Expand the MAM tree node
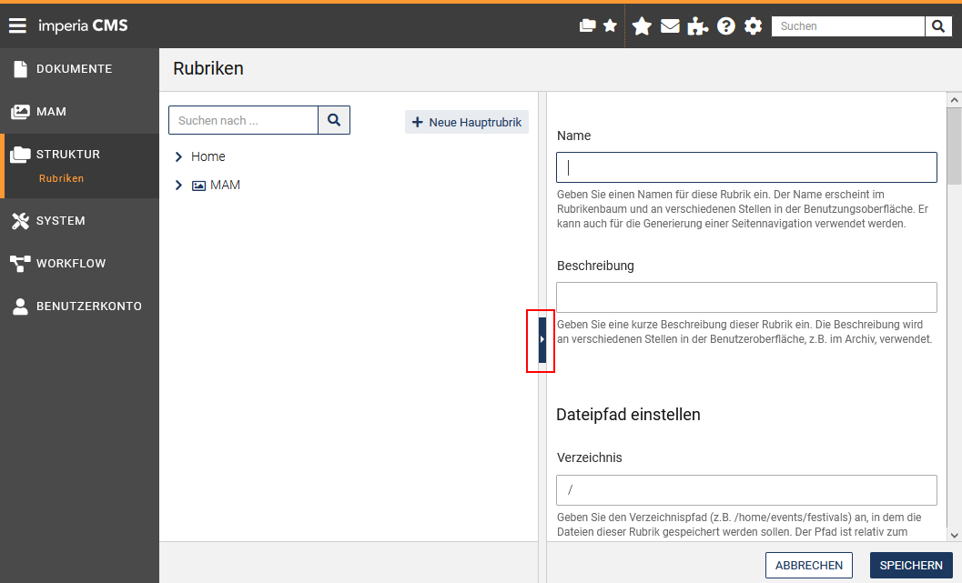The image size is (962, 583). (178, 186)
